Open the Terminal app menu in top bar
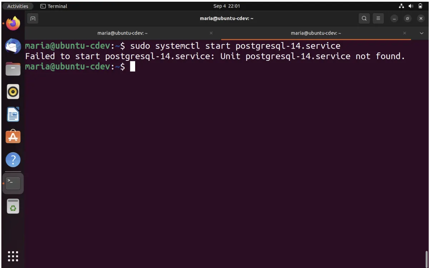 (x=54, y=6)
